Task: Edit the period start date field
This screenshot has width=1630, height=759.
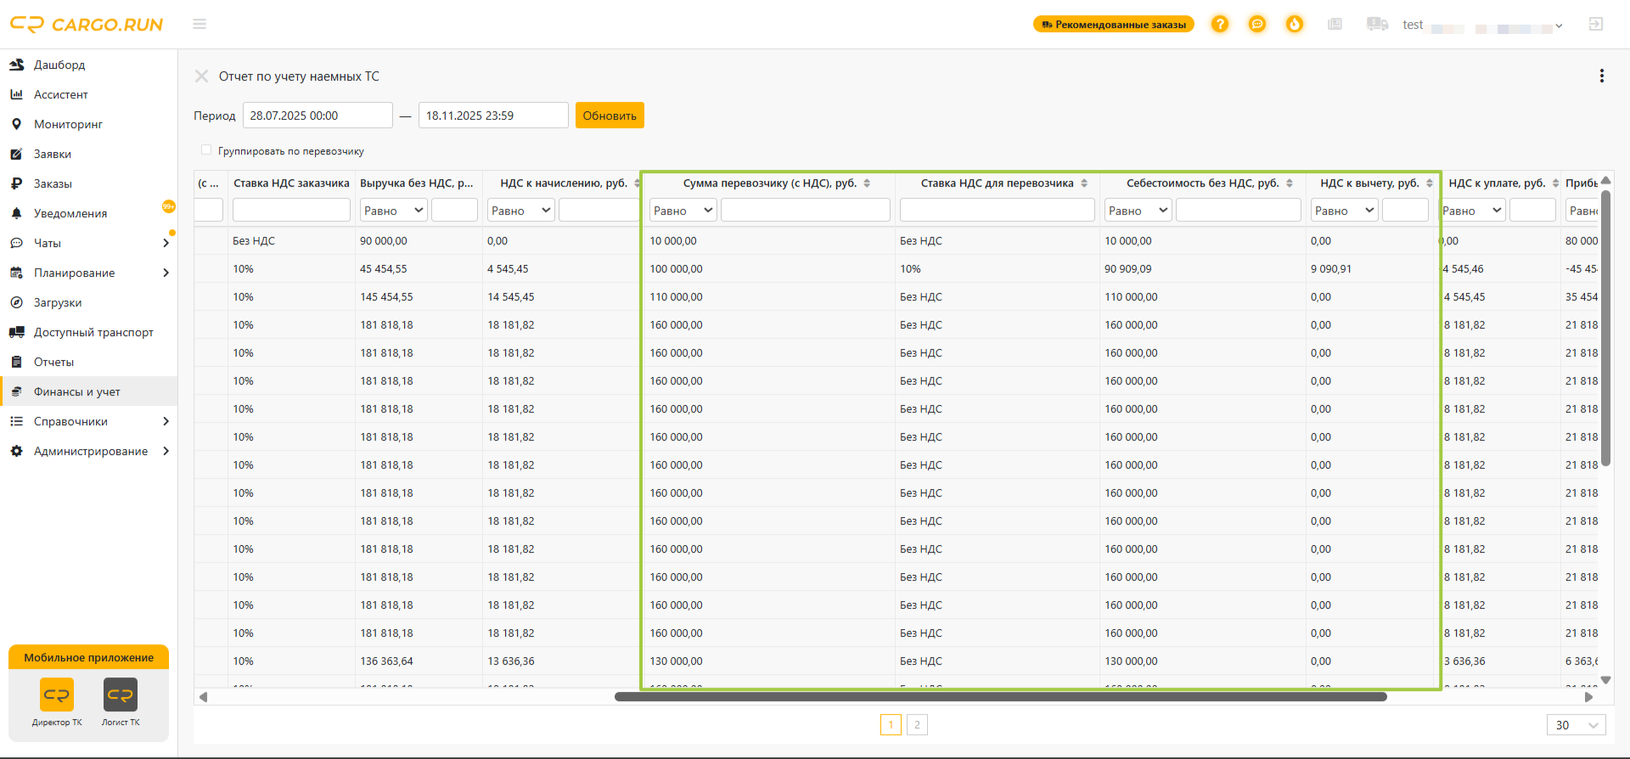Action: pyautogui.click(x=318, y=115)
